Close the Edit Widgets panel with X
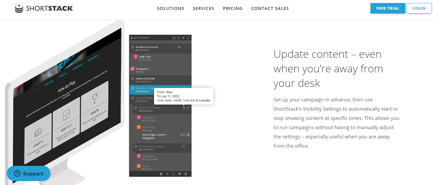 point(188,38)
